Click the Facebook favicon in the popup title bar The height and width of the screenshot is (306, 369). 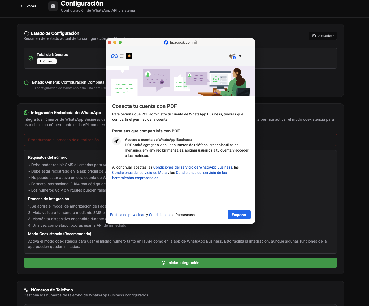(x=166, y=42)
